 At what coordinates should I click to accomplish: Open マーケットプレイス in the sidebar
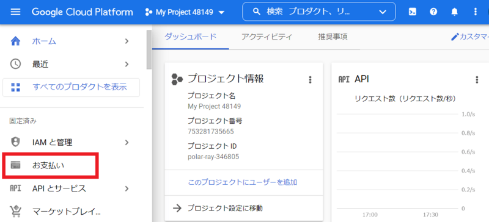[67, 212]
